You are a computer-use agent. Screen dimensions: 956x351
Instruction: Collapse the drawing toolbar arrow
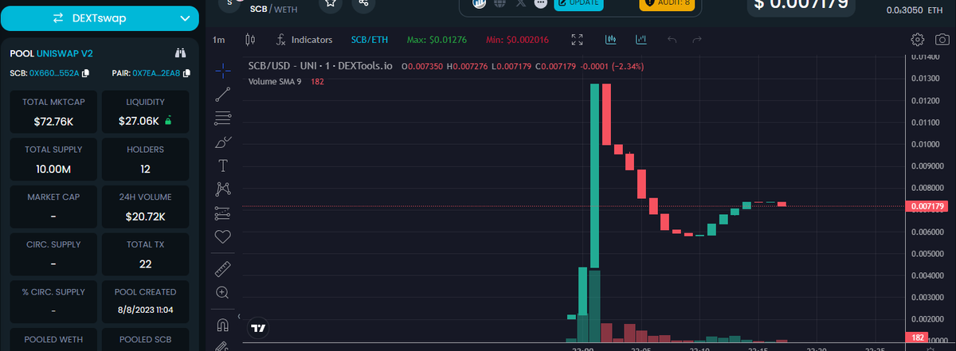coord(240,316)
